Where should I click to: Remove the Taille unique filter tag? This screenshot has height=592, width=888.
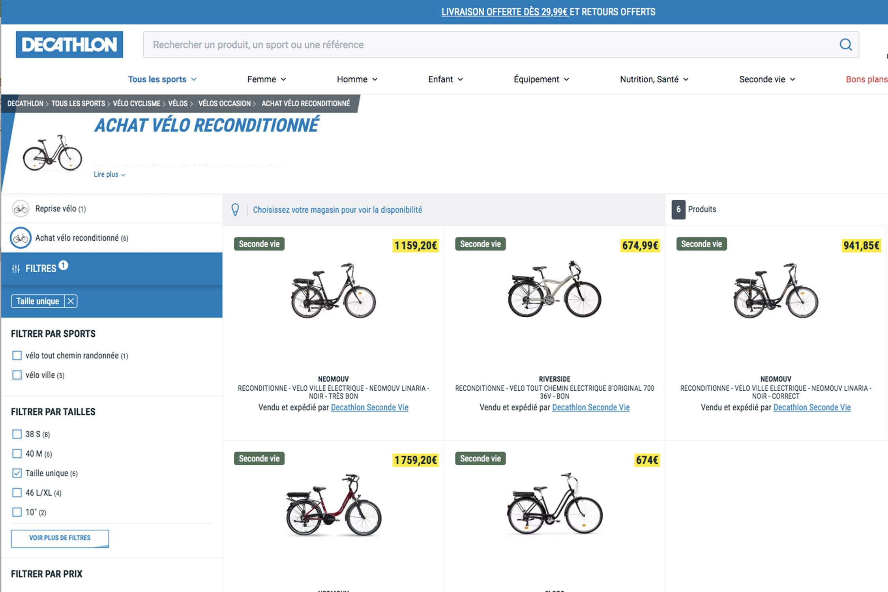click(71, 302)
